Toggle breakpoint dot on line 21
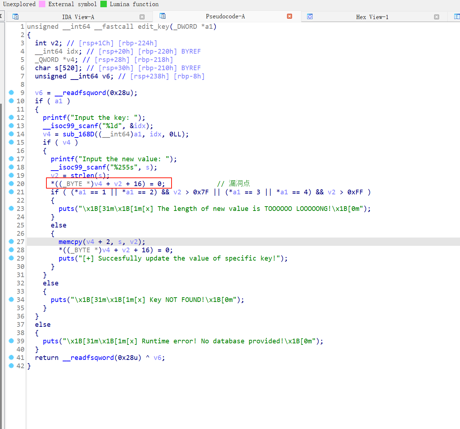This screenshot has height=429, width=460. 11,192
